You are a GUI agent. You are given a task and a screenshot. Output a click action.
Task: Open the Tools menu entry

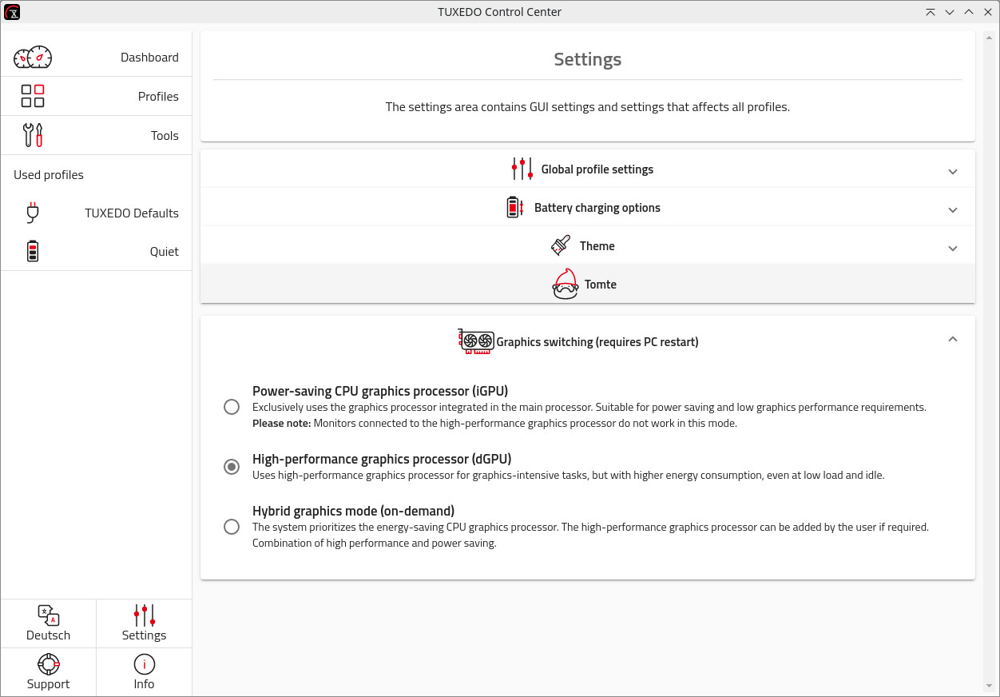(97, 135)
